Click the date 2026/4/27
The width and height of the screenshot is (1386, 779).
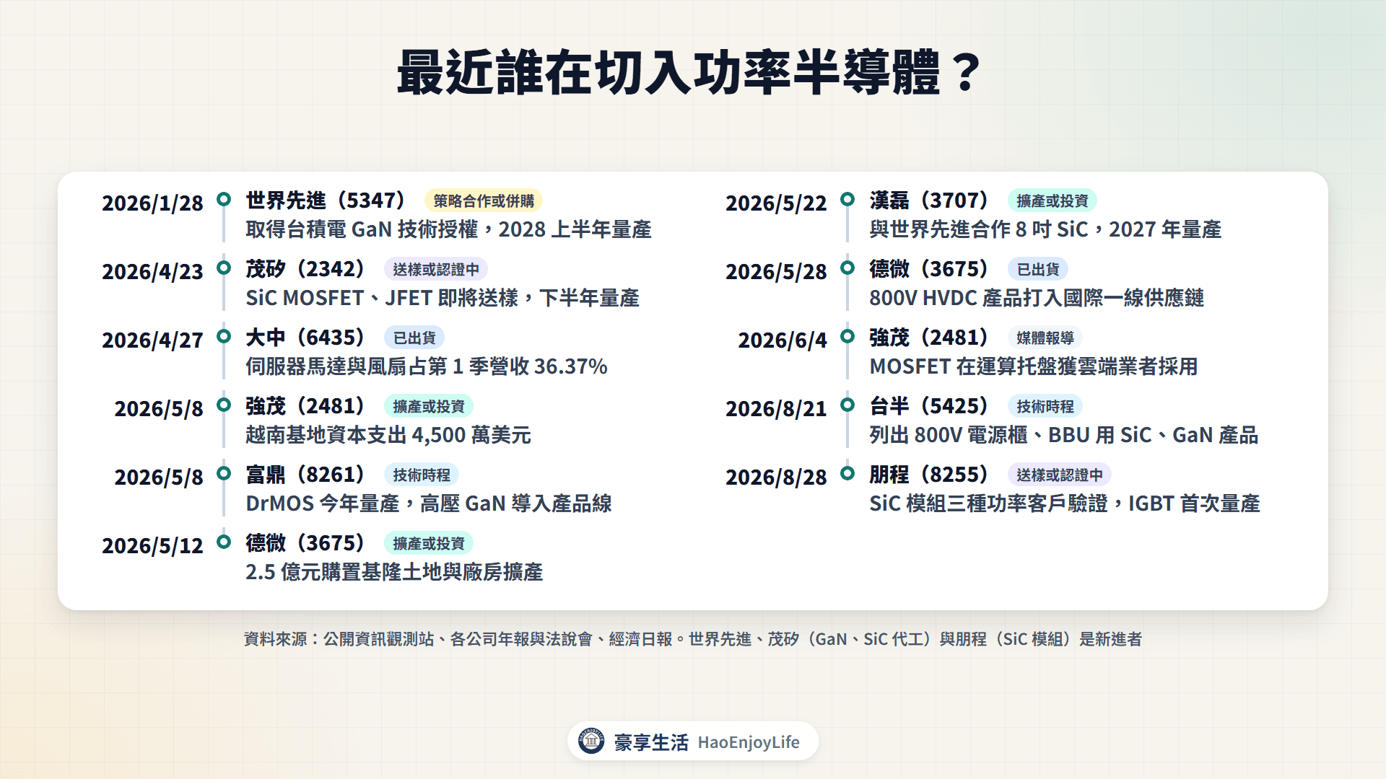pyautogui.click(x=152, y=340)
